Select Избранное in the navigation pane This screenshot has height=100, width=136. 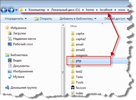pyautogui.click(x=18, y=28)
